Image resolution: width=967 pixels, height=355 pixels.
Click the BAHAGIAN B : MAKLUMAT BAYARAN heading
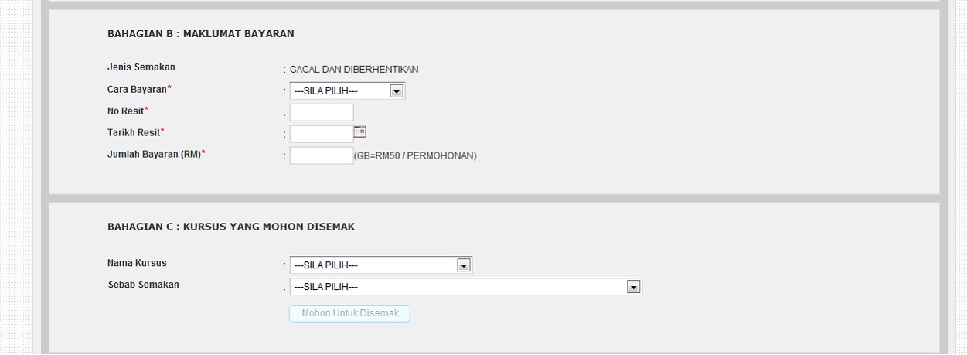coord(201,34)
